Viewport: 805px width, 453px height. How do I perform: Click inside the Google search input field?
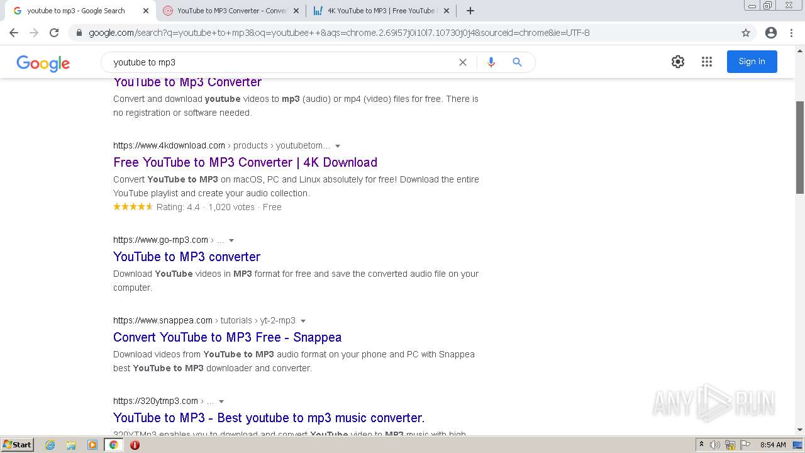(283, 62)
